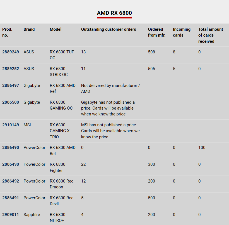Screen dimensions: 229x225
Task: Open 2886490 link in RX 6800 Fighter row
Action: [11, 164]
